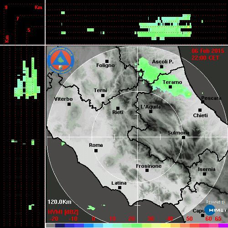Click the Teramo label
The width and height of the screenshot is (228, 228).
click(172, 82)
